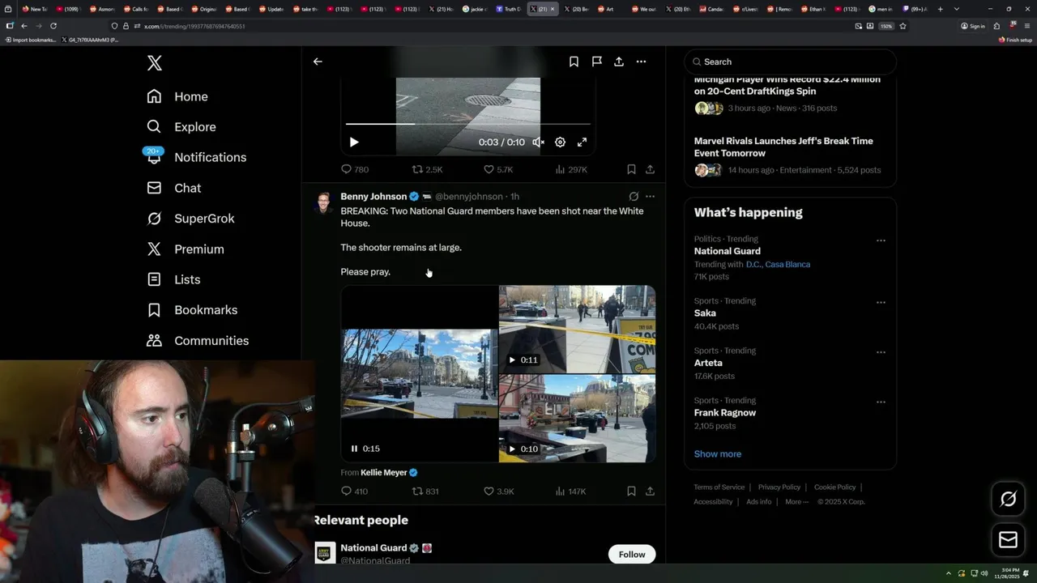The image size is (1037, 583).
Task: Expand the More footer menu
Action: [x=796, y=502]
